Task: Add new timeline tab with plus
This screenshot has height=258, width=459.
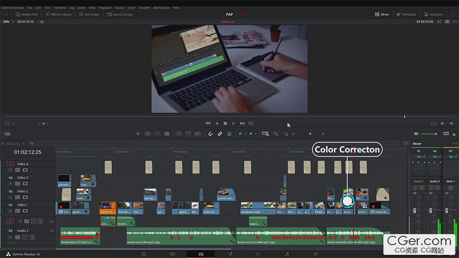Action: tap(32, 144)
